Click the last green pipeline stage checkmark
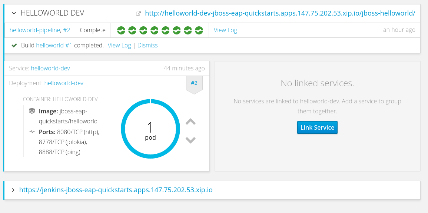This screenshot has width=428, height=213. point(199,30)
